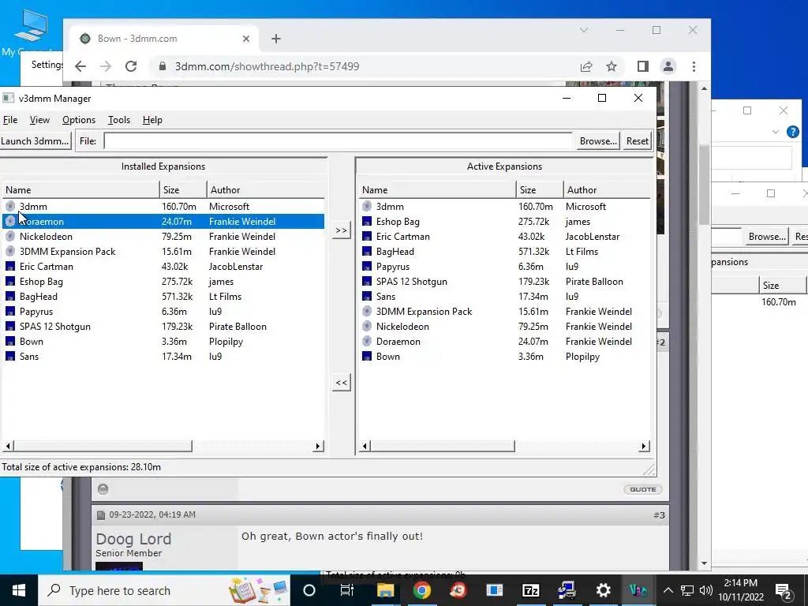
Task: Click the Eshop Bag icon in Installed Expansions
Action: tap(9, 282)
